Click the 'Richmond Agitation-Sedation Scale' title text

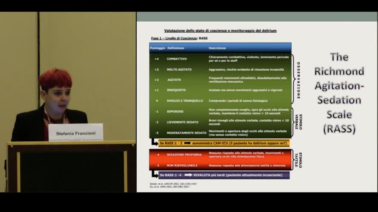click(339, 93)
